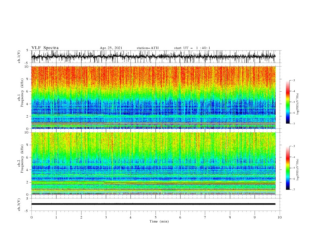This screenshot has width=315, height=244.
Task: Click the time axis tick label "8"
Action: (230, 217)
